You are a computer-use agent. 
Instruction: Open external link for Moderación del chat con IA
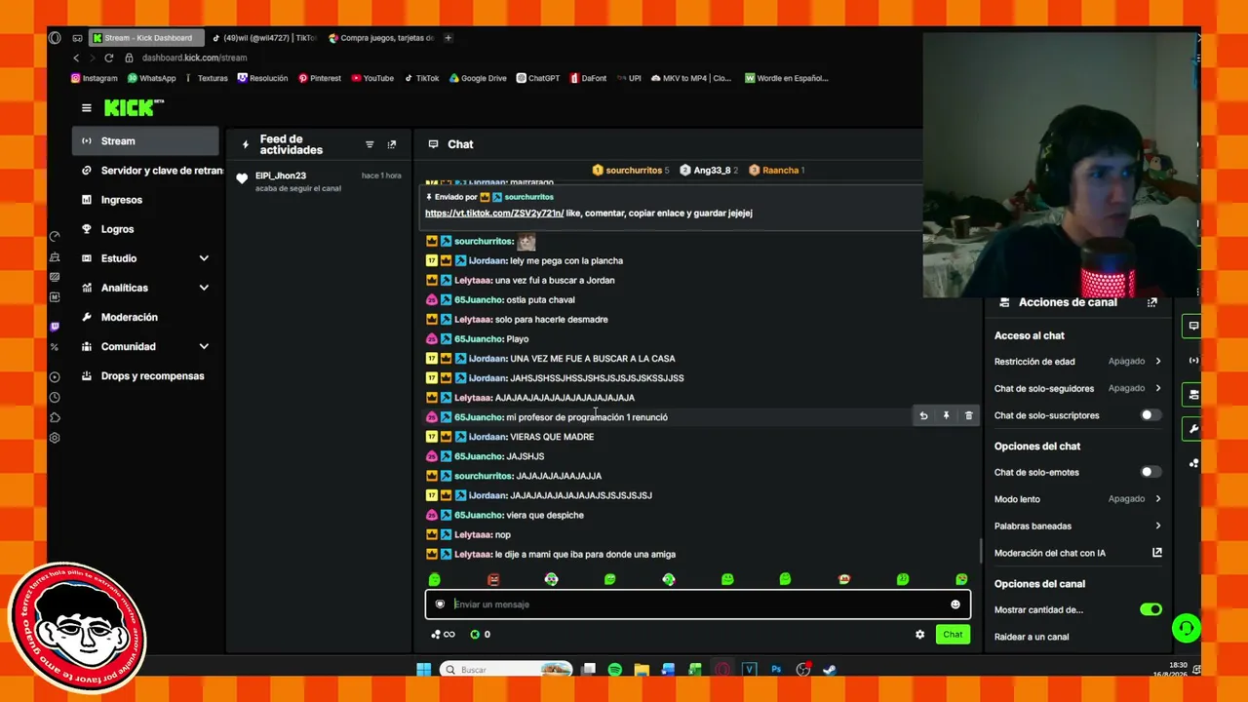(1157, 553)
